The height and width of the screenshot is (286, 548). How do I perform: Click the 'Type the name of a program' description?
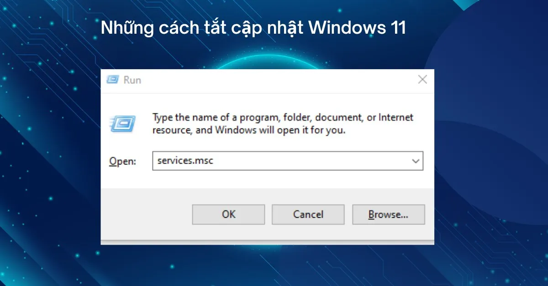point(283,124)
